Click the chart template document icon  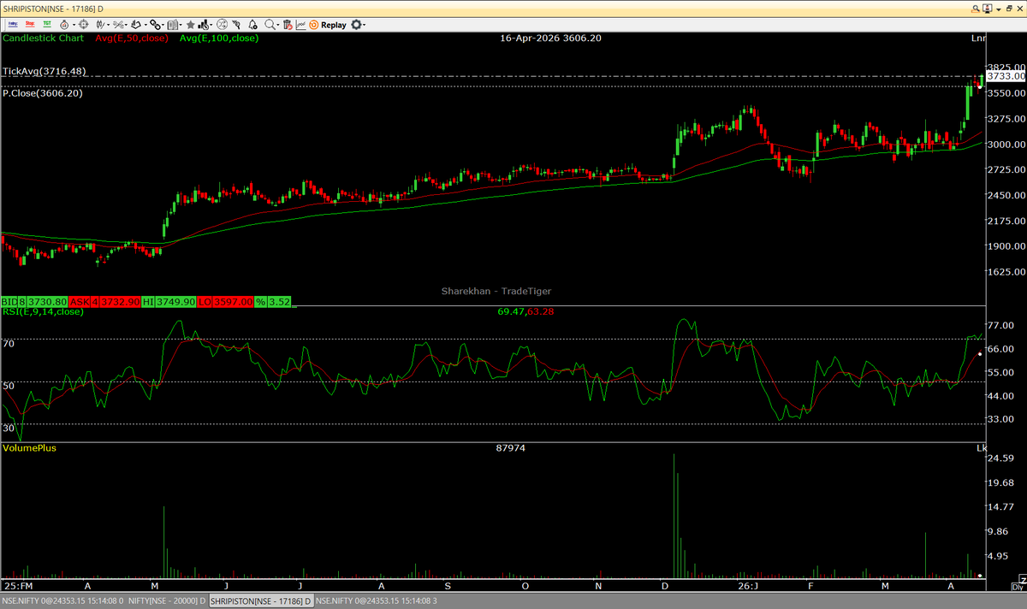(x=173, y=25)
